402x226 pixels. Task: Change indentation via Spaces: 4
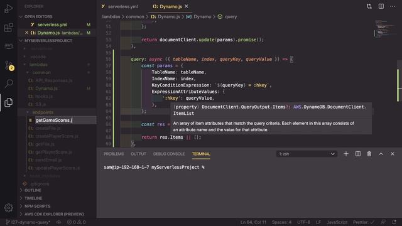click(x=281, y=222)
